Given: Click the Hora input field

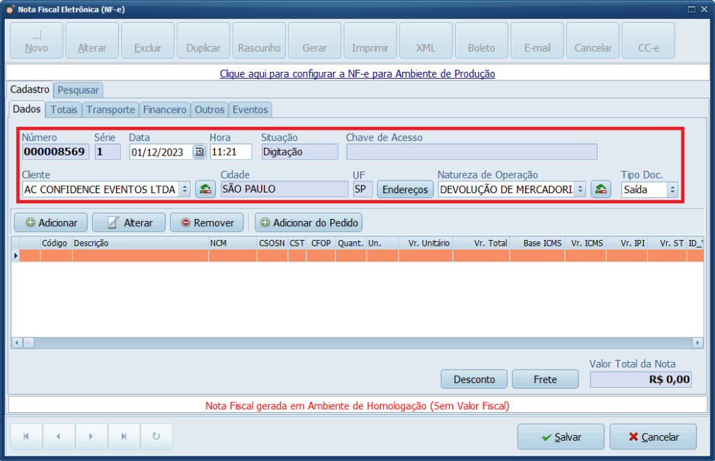Looking at the screenshot, I should click(x=230, y=152).
